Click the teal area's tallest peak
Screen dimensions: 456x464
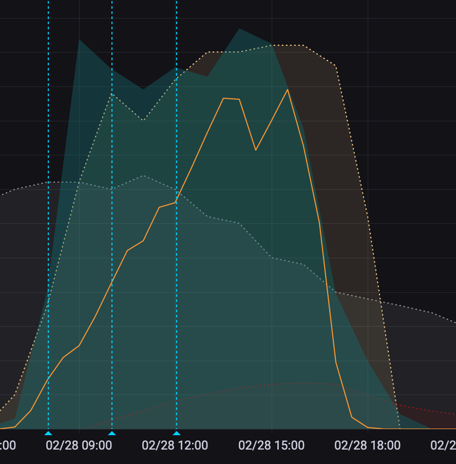(x=239, y=29)
